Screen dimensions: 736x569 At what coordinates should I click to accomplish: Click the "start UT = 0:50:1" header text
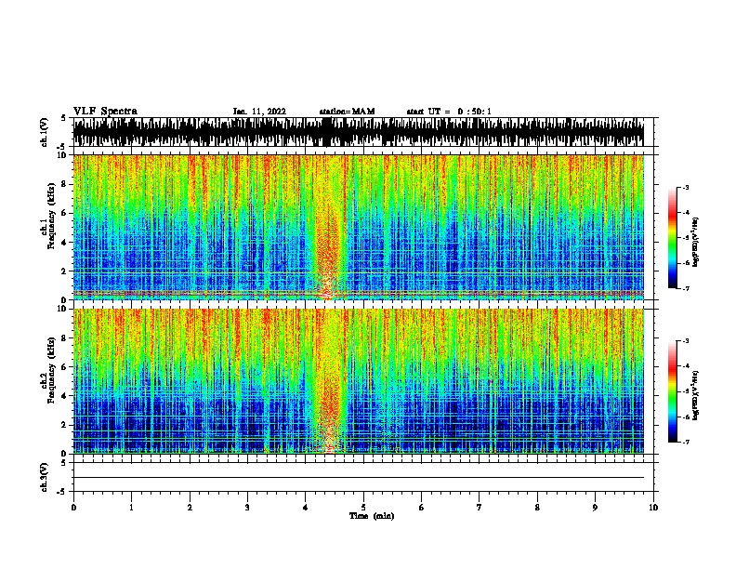448,112
